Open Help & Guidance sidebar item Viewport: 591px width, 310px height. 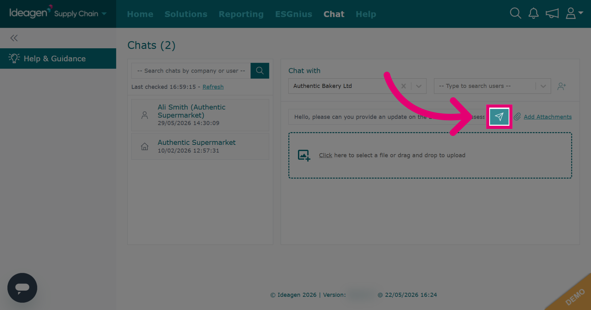coord(58,58)
